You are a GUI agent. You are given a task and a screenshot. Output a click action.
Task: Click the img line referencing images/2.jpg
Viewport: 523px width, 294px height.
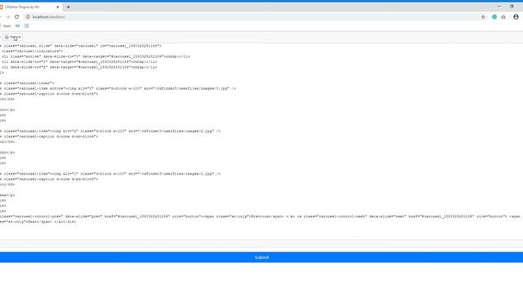(110, 131)
